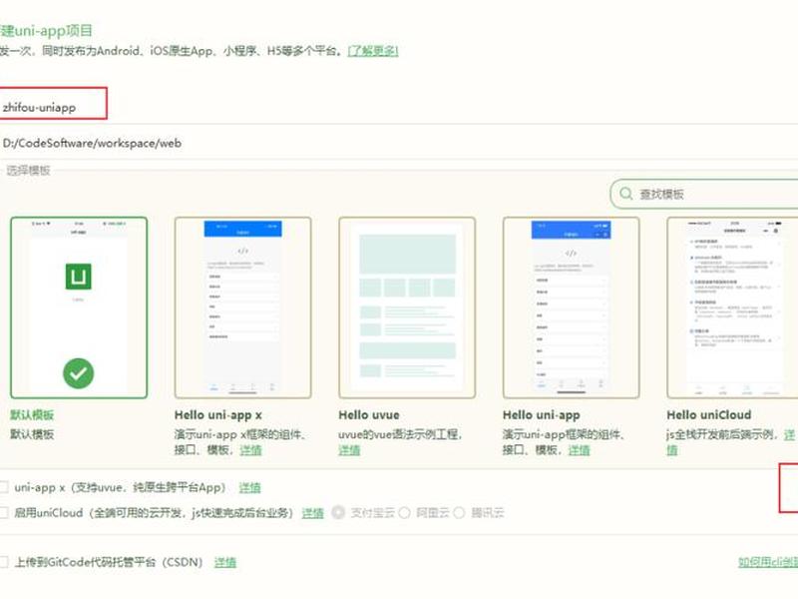Click the green default template label

pyautogui.click(x=32, y=414)
